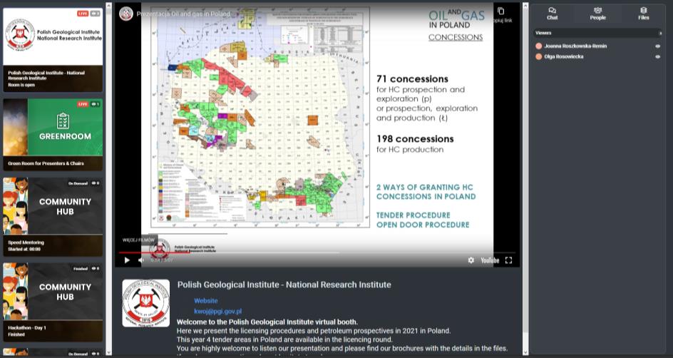Click Olga Rosowiecka's avatar
673x358 pixels.
pyautogui.click(x=539, y=56)
